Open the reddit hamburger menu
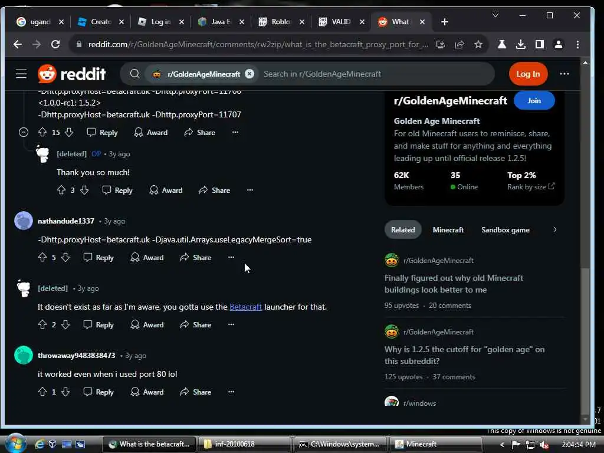This screenshot has height=453, width=604. 21,74
